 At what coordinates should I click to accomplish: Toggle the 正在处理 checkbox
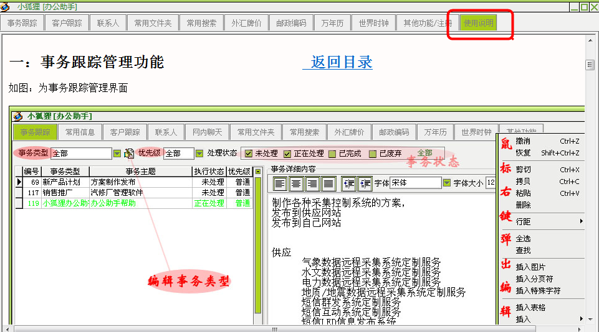pos(287,154)
